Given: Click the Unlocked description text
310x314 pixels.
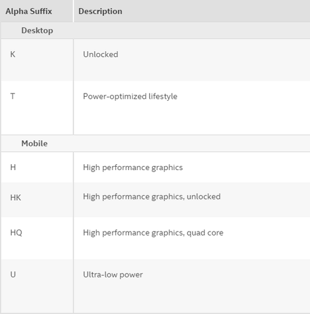Looking at the screenshot, I should click(x=101, y=54).
